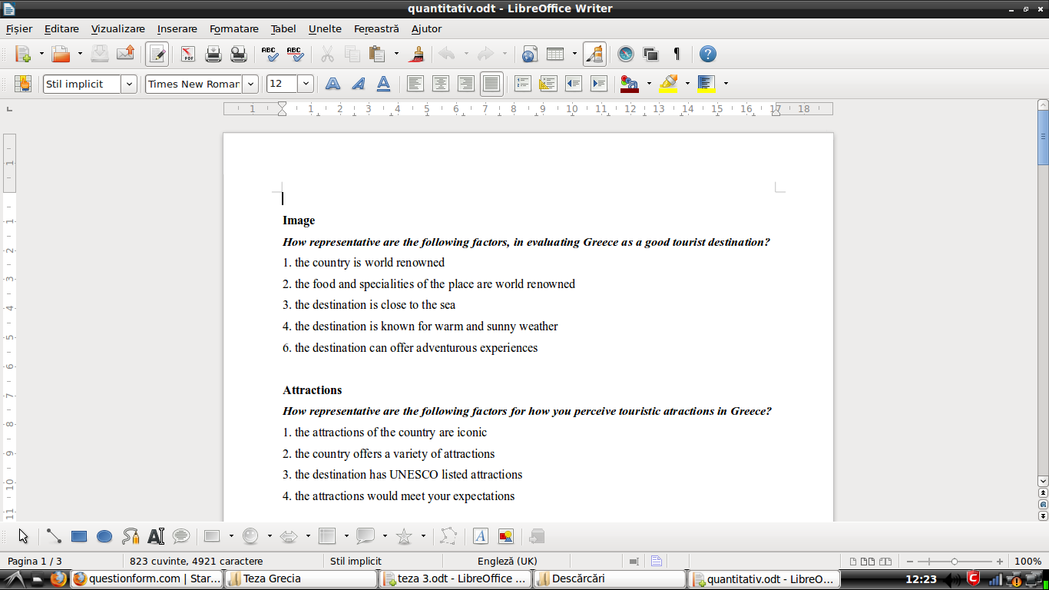
Task: Open the paragraph style dropdown arrow
Action: point(129,84)
